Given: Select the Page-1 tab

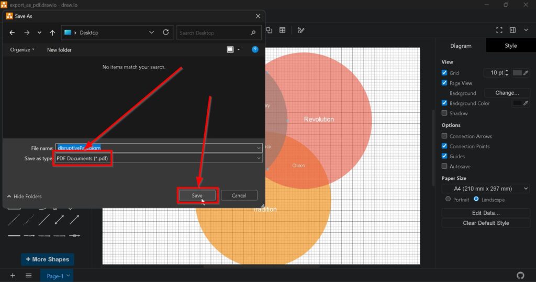Looking at the screenshot, I should [x=57, y=276].
